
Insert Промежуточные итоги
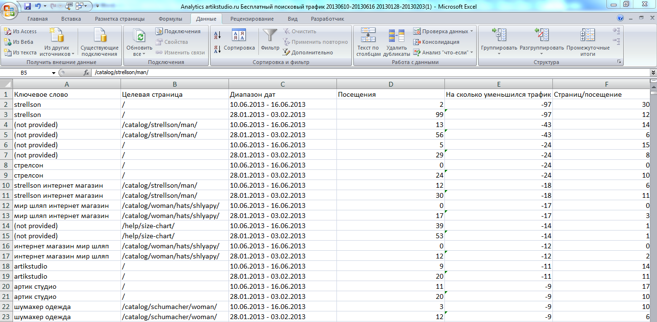click(588, 42)
